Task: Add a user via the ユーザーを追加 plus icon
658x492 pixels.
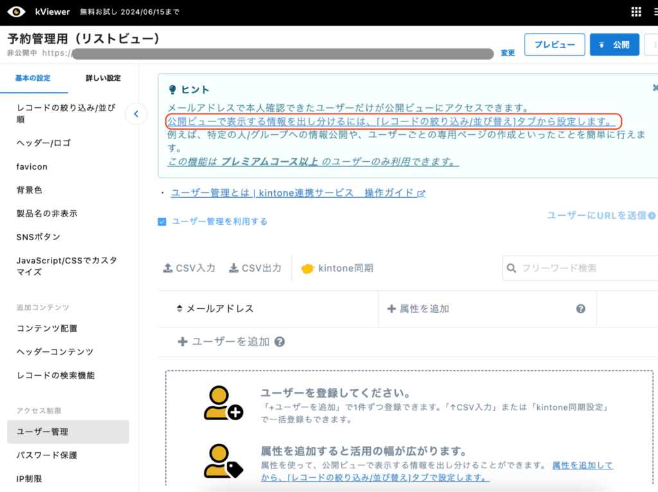Action: point(182,341)
